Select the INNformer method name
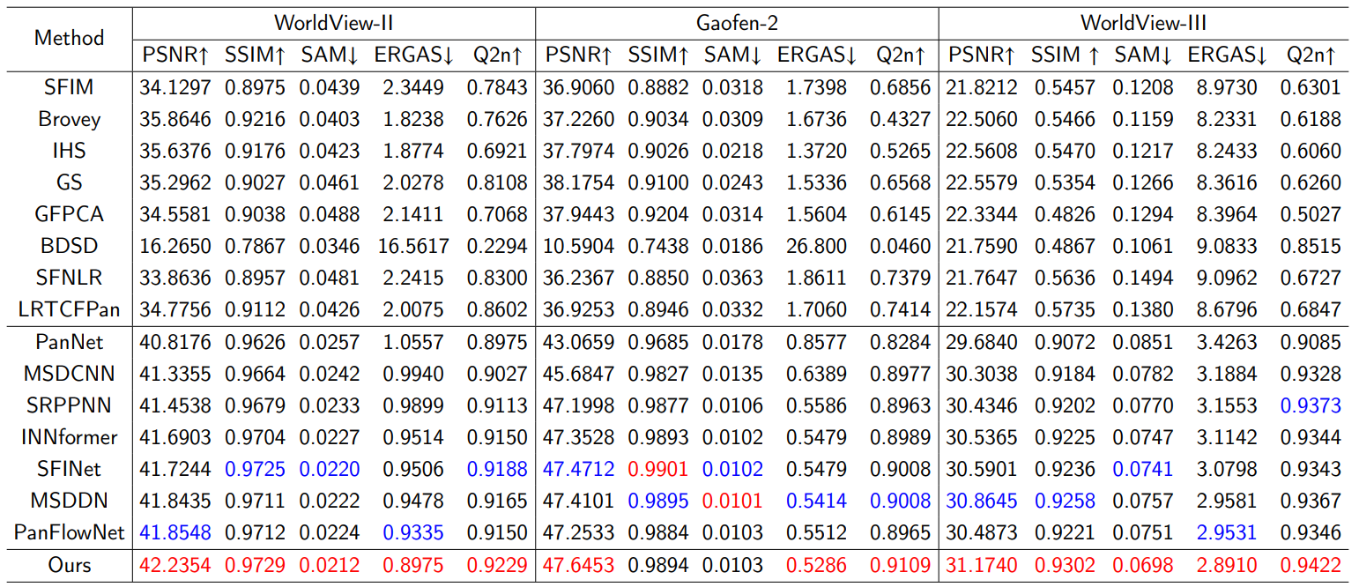Screen dimensions: 1359x587 click(x=69, y=437)
